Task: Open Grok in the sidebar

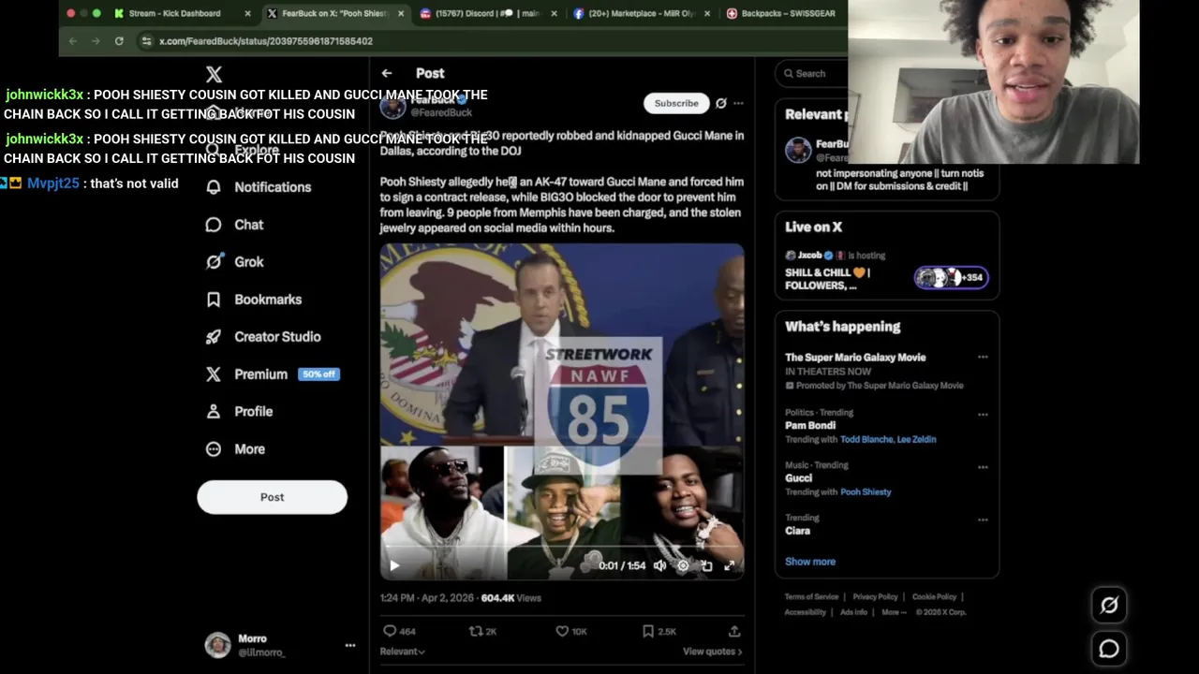Action: pyautogui.click(x=235, y=262)
